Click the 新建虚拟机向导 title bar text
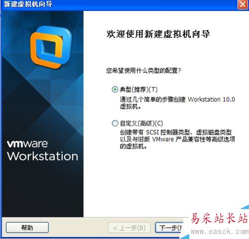 (28, 4)
